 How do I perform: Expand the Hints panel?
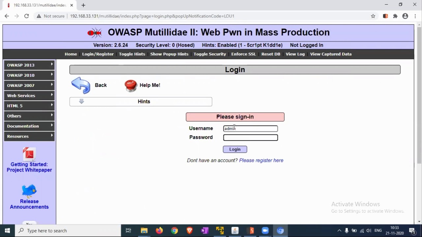141,101
